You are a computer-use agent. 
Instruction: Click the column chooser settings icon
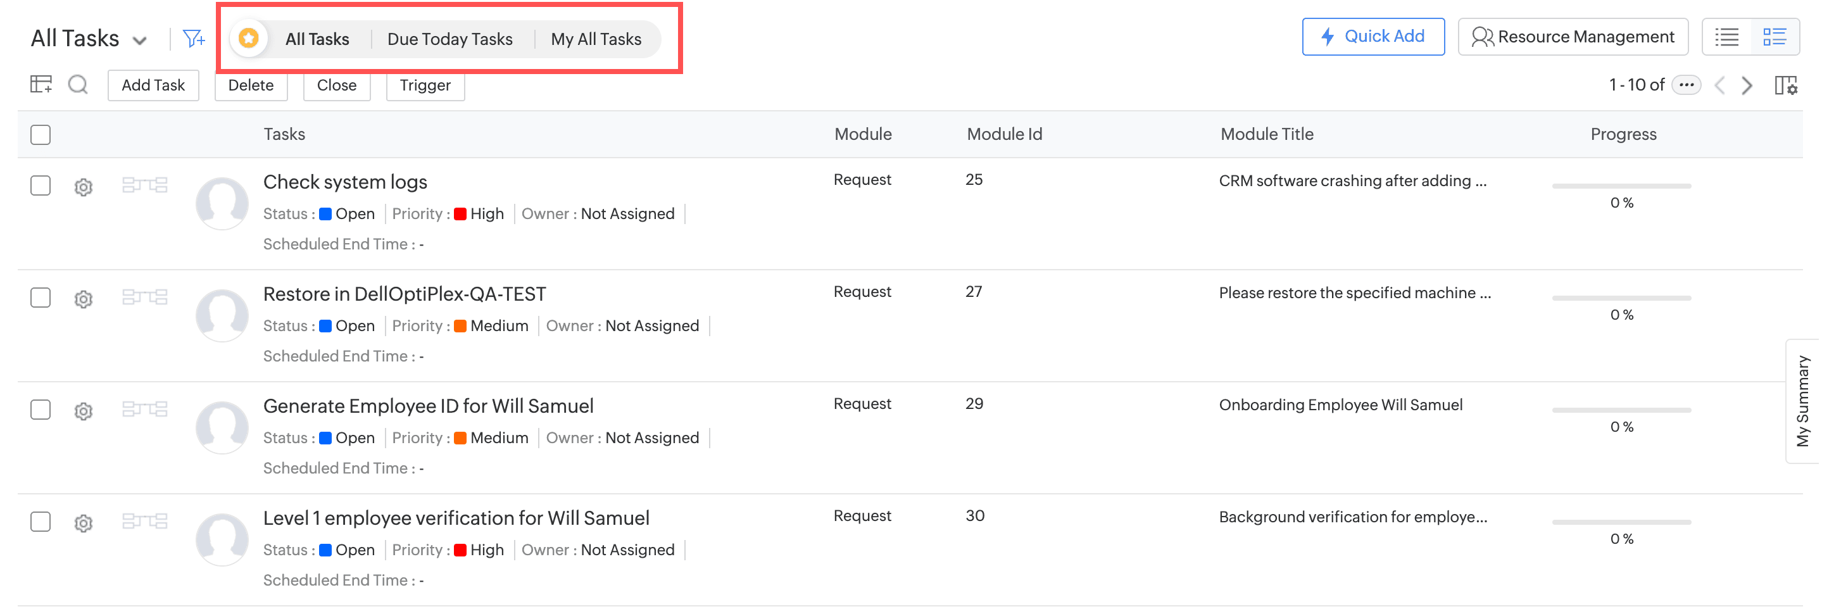coord(1785,85)
